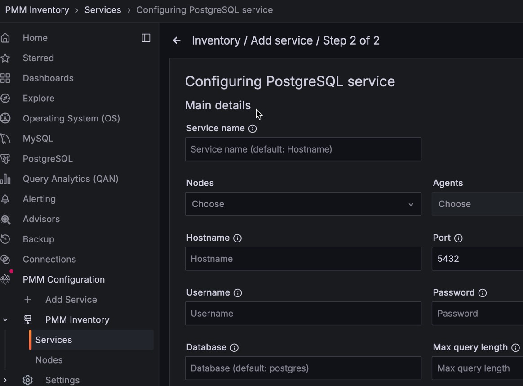Open PostgreSQL from the sidebar
Image resolution: width=523 pixels, height=386 pixels.
click(48, 159)
